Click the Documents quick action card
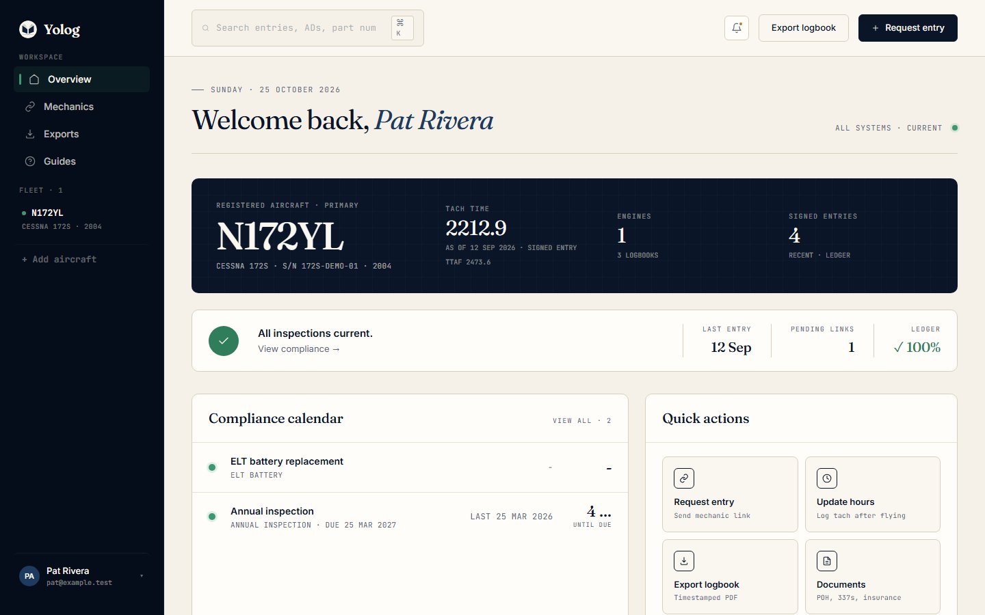Screen dimensions: 985x615 pos(873,577)
